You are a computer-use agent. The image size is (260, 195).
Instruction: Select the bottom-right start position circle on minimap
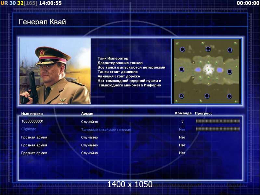229,96
